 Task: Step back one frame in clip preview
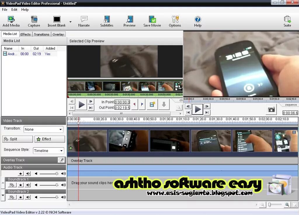pos(72,102)
